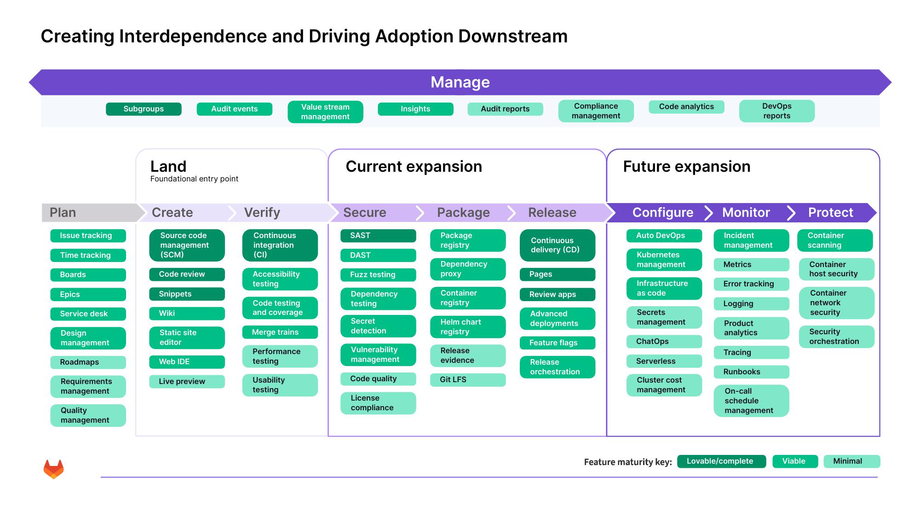Click the Fuzz testing item
The image size is (920, 518).
coord(378,275)
